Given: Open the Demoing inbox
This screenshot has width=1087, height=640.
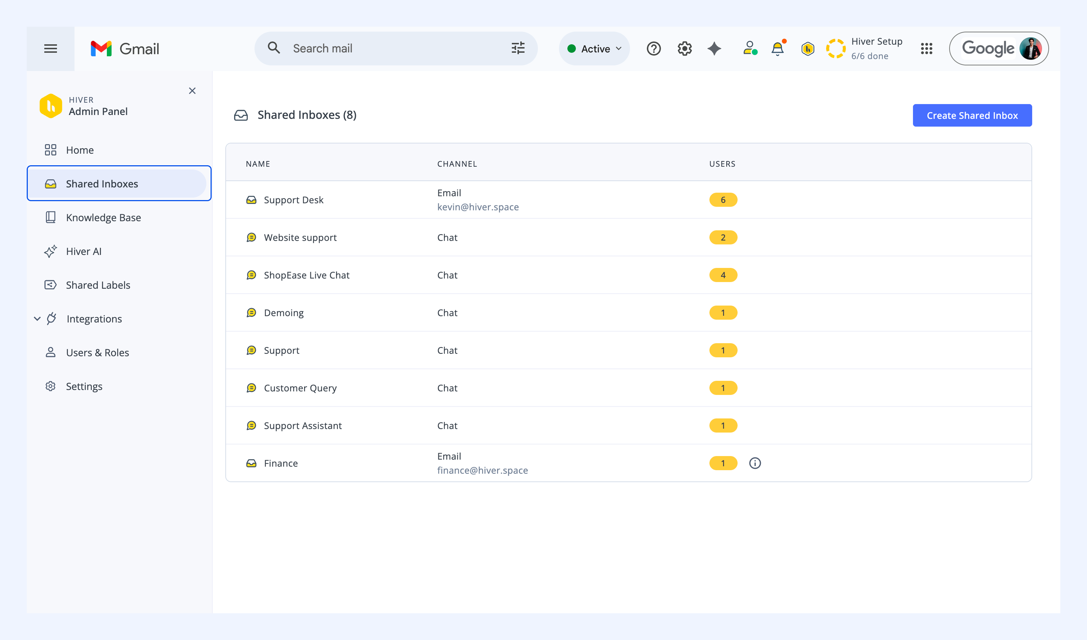Looking at the screenshot, I should pyautogui.click(x=629, y=313).
